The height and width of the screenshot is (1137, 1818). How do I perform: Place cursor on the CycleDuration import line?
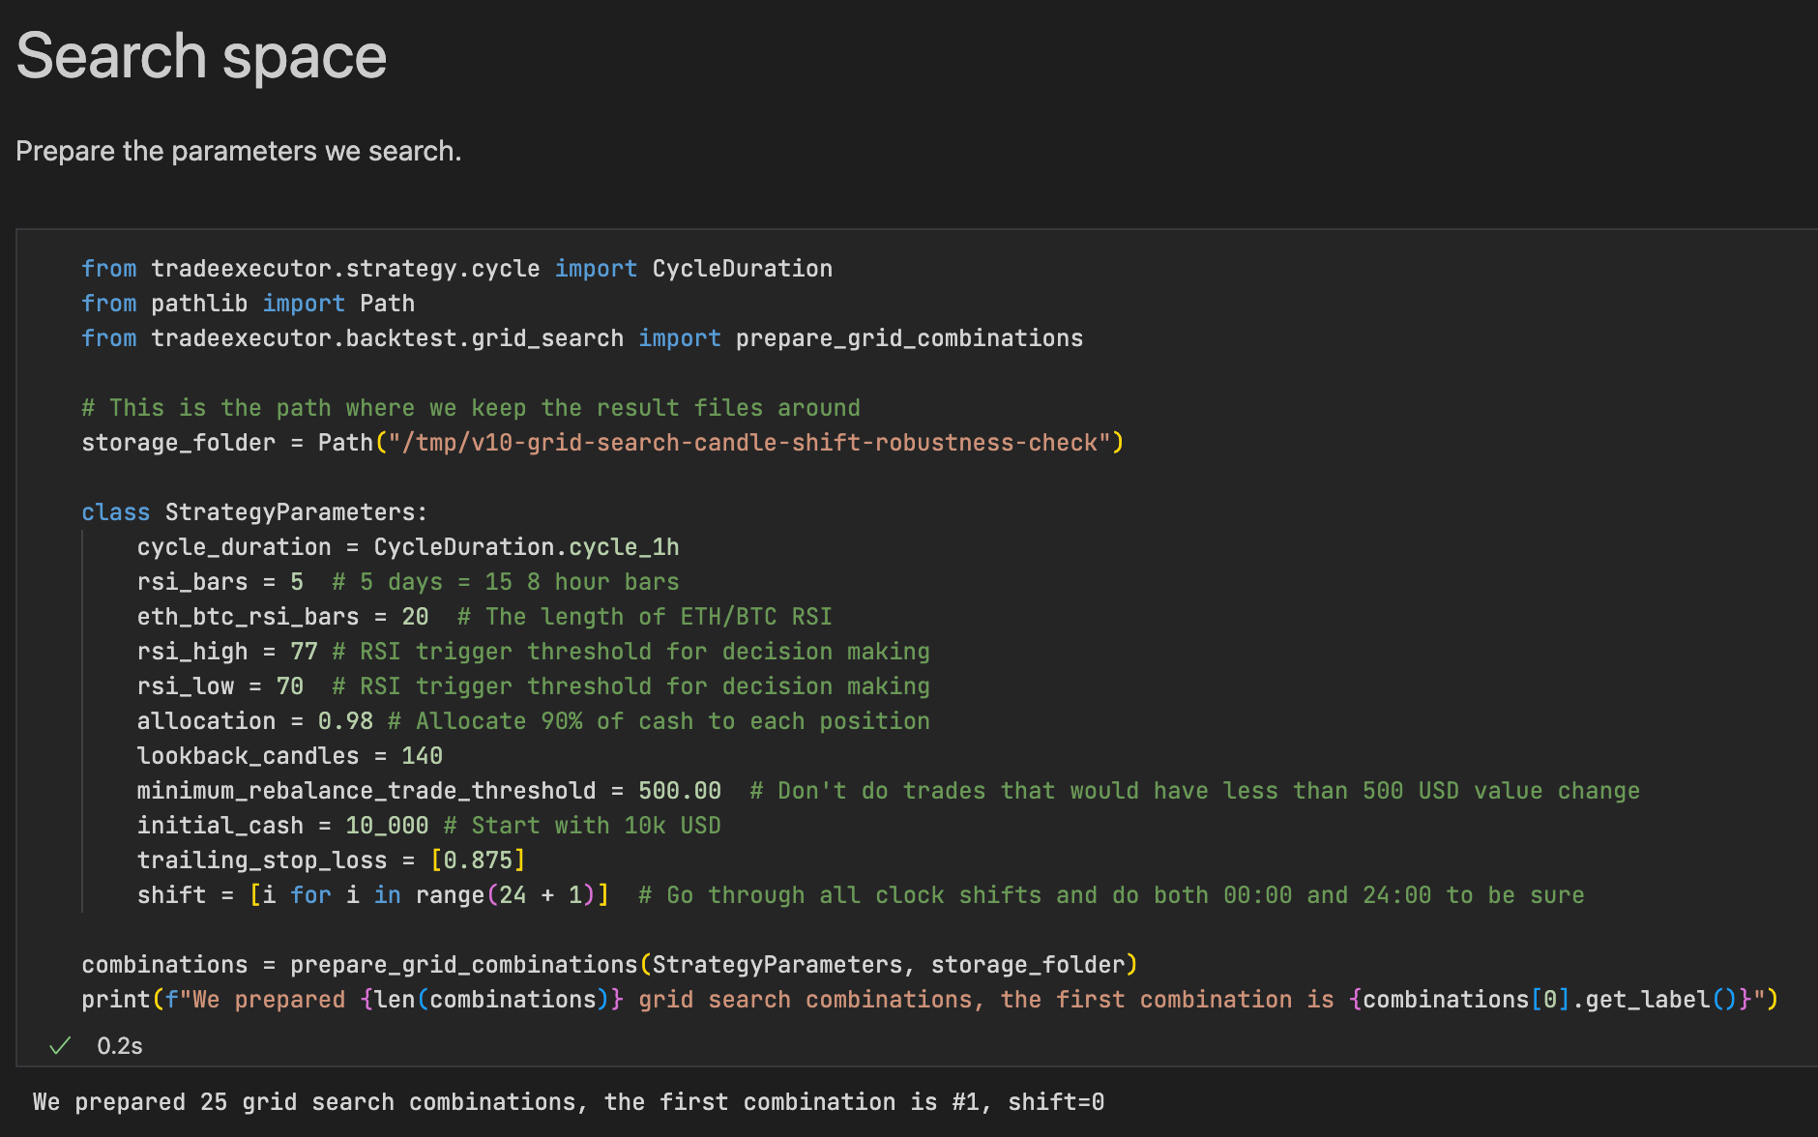point(456,269)
